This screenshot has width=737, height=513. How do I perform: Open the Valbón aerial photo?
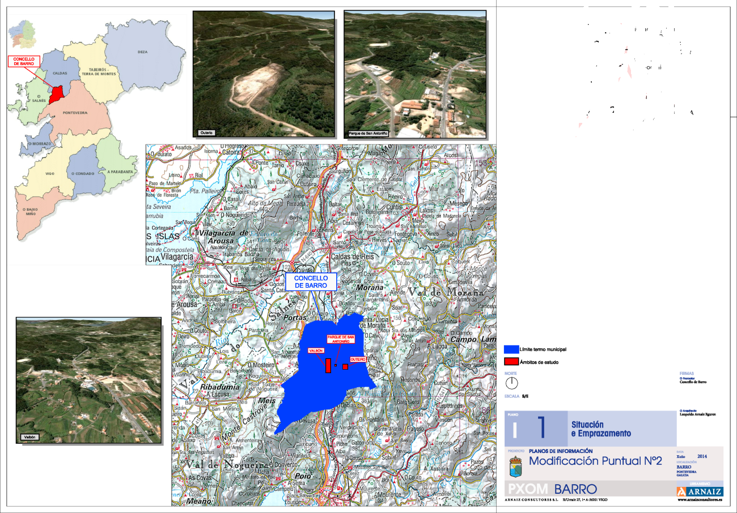[88, 379]
